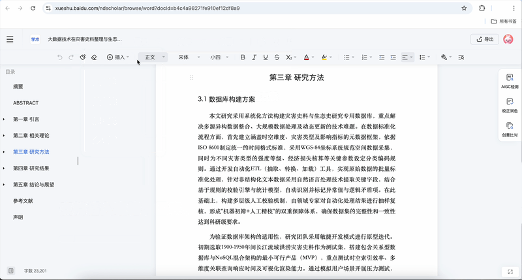Go to 第五章 结论与展望 in the outline
Viewport: 522px width, 280px height.
pos(34,185)
